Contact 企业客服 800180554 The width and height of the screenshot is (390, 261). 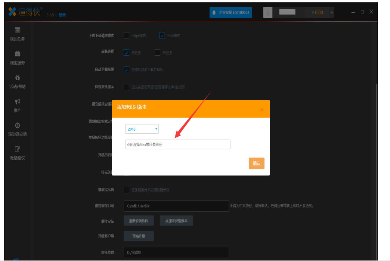pyautogui.click(x=230, y=12)
